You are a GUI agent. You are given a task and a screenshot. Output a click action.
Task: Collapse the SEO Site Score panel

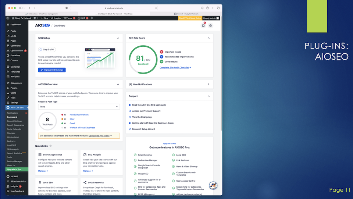[x=208, y=38]
